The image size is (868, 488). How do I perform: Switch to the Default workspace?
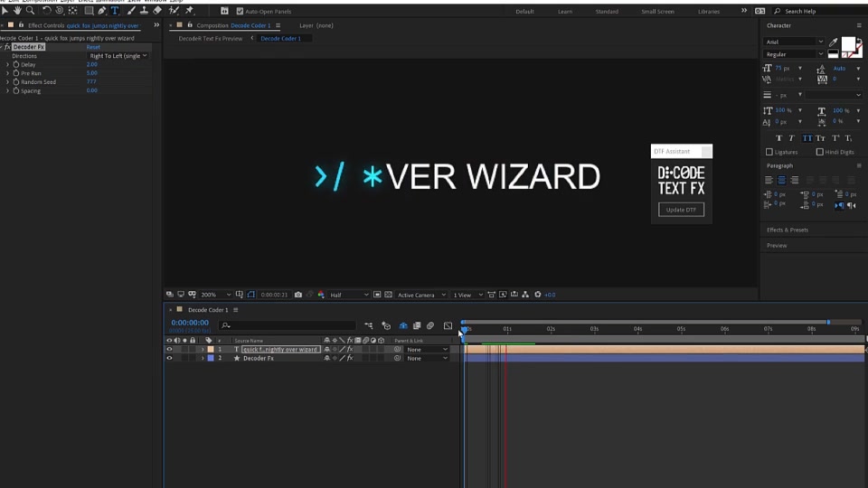pos(524,12)
